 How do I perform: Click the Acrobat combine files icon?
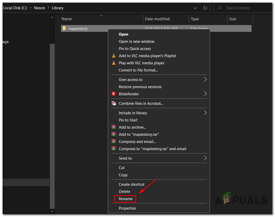point(114,104)
